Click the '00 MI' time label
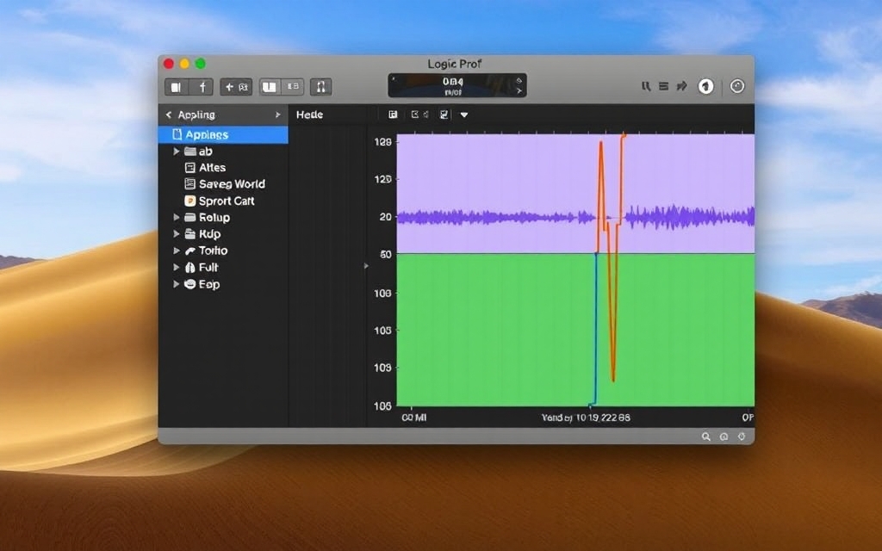Viewport: 882px width, 551px height. click(x=414, y=418)
